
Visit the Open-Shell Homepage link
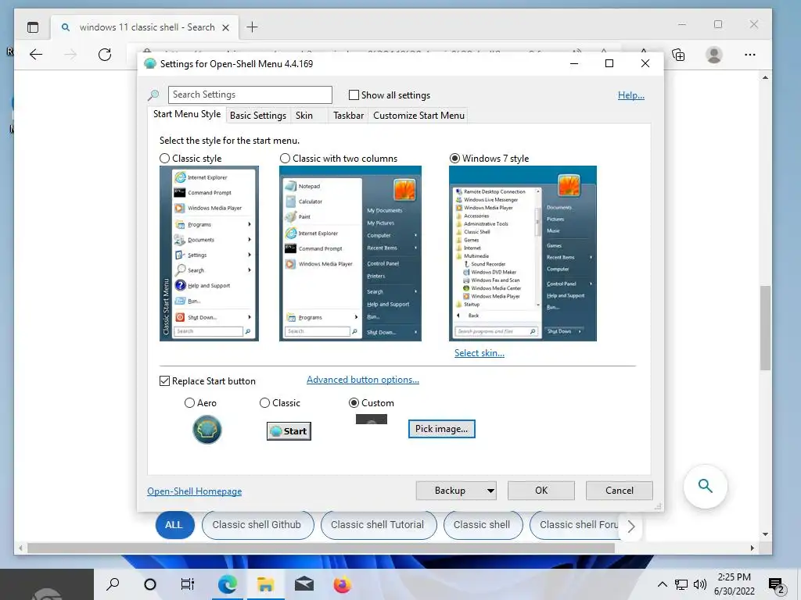pos(194,491)
